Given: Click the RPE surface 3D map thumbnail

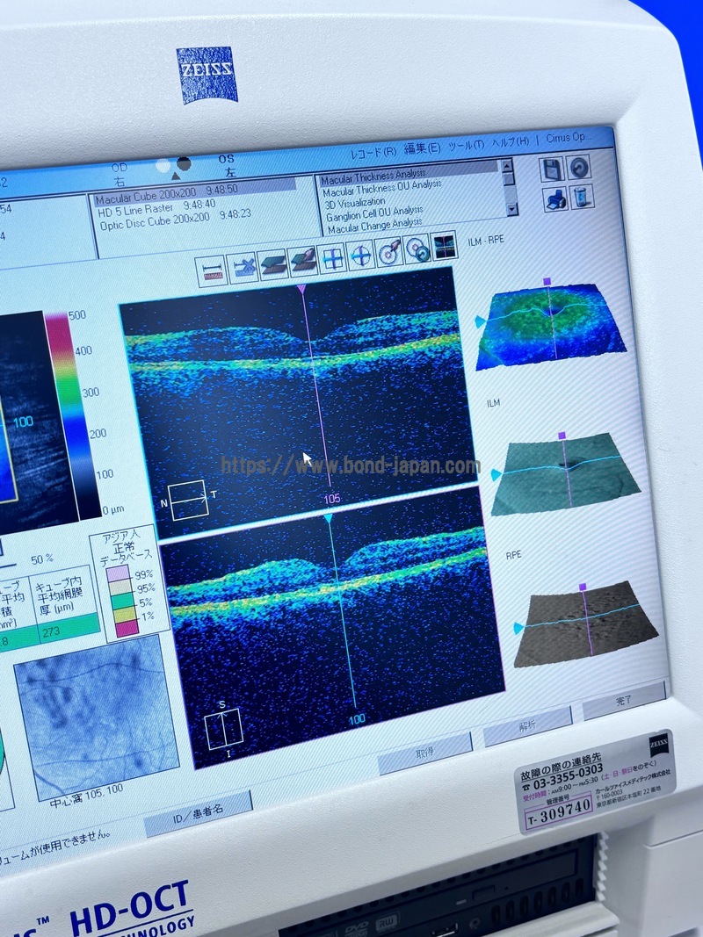Looking at the screenshot, I should click(x=586, y=624).
